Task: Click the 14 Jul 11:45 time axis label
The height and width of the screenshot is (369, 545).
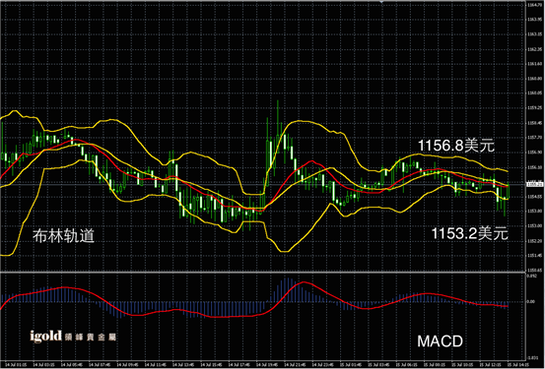Action: click(156, 365)
